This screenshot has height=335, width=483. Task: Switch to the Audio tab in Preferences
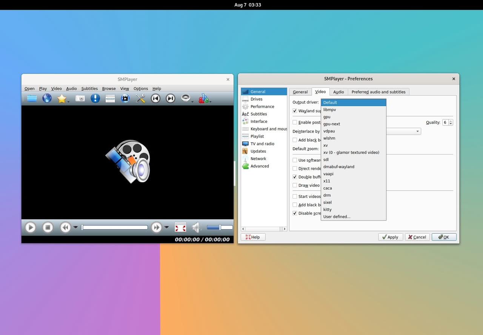338,92
